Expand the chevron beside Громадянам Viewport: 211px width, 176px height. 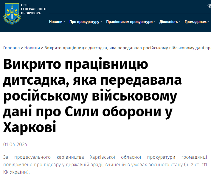(x=208, y=22)
